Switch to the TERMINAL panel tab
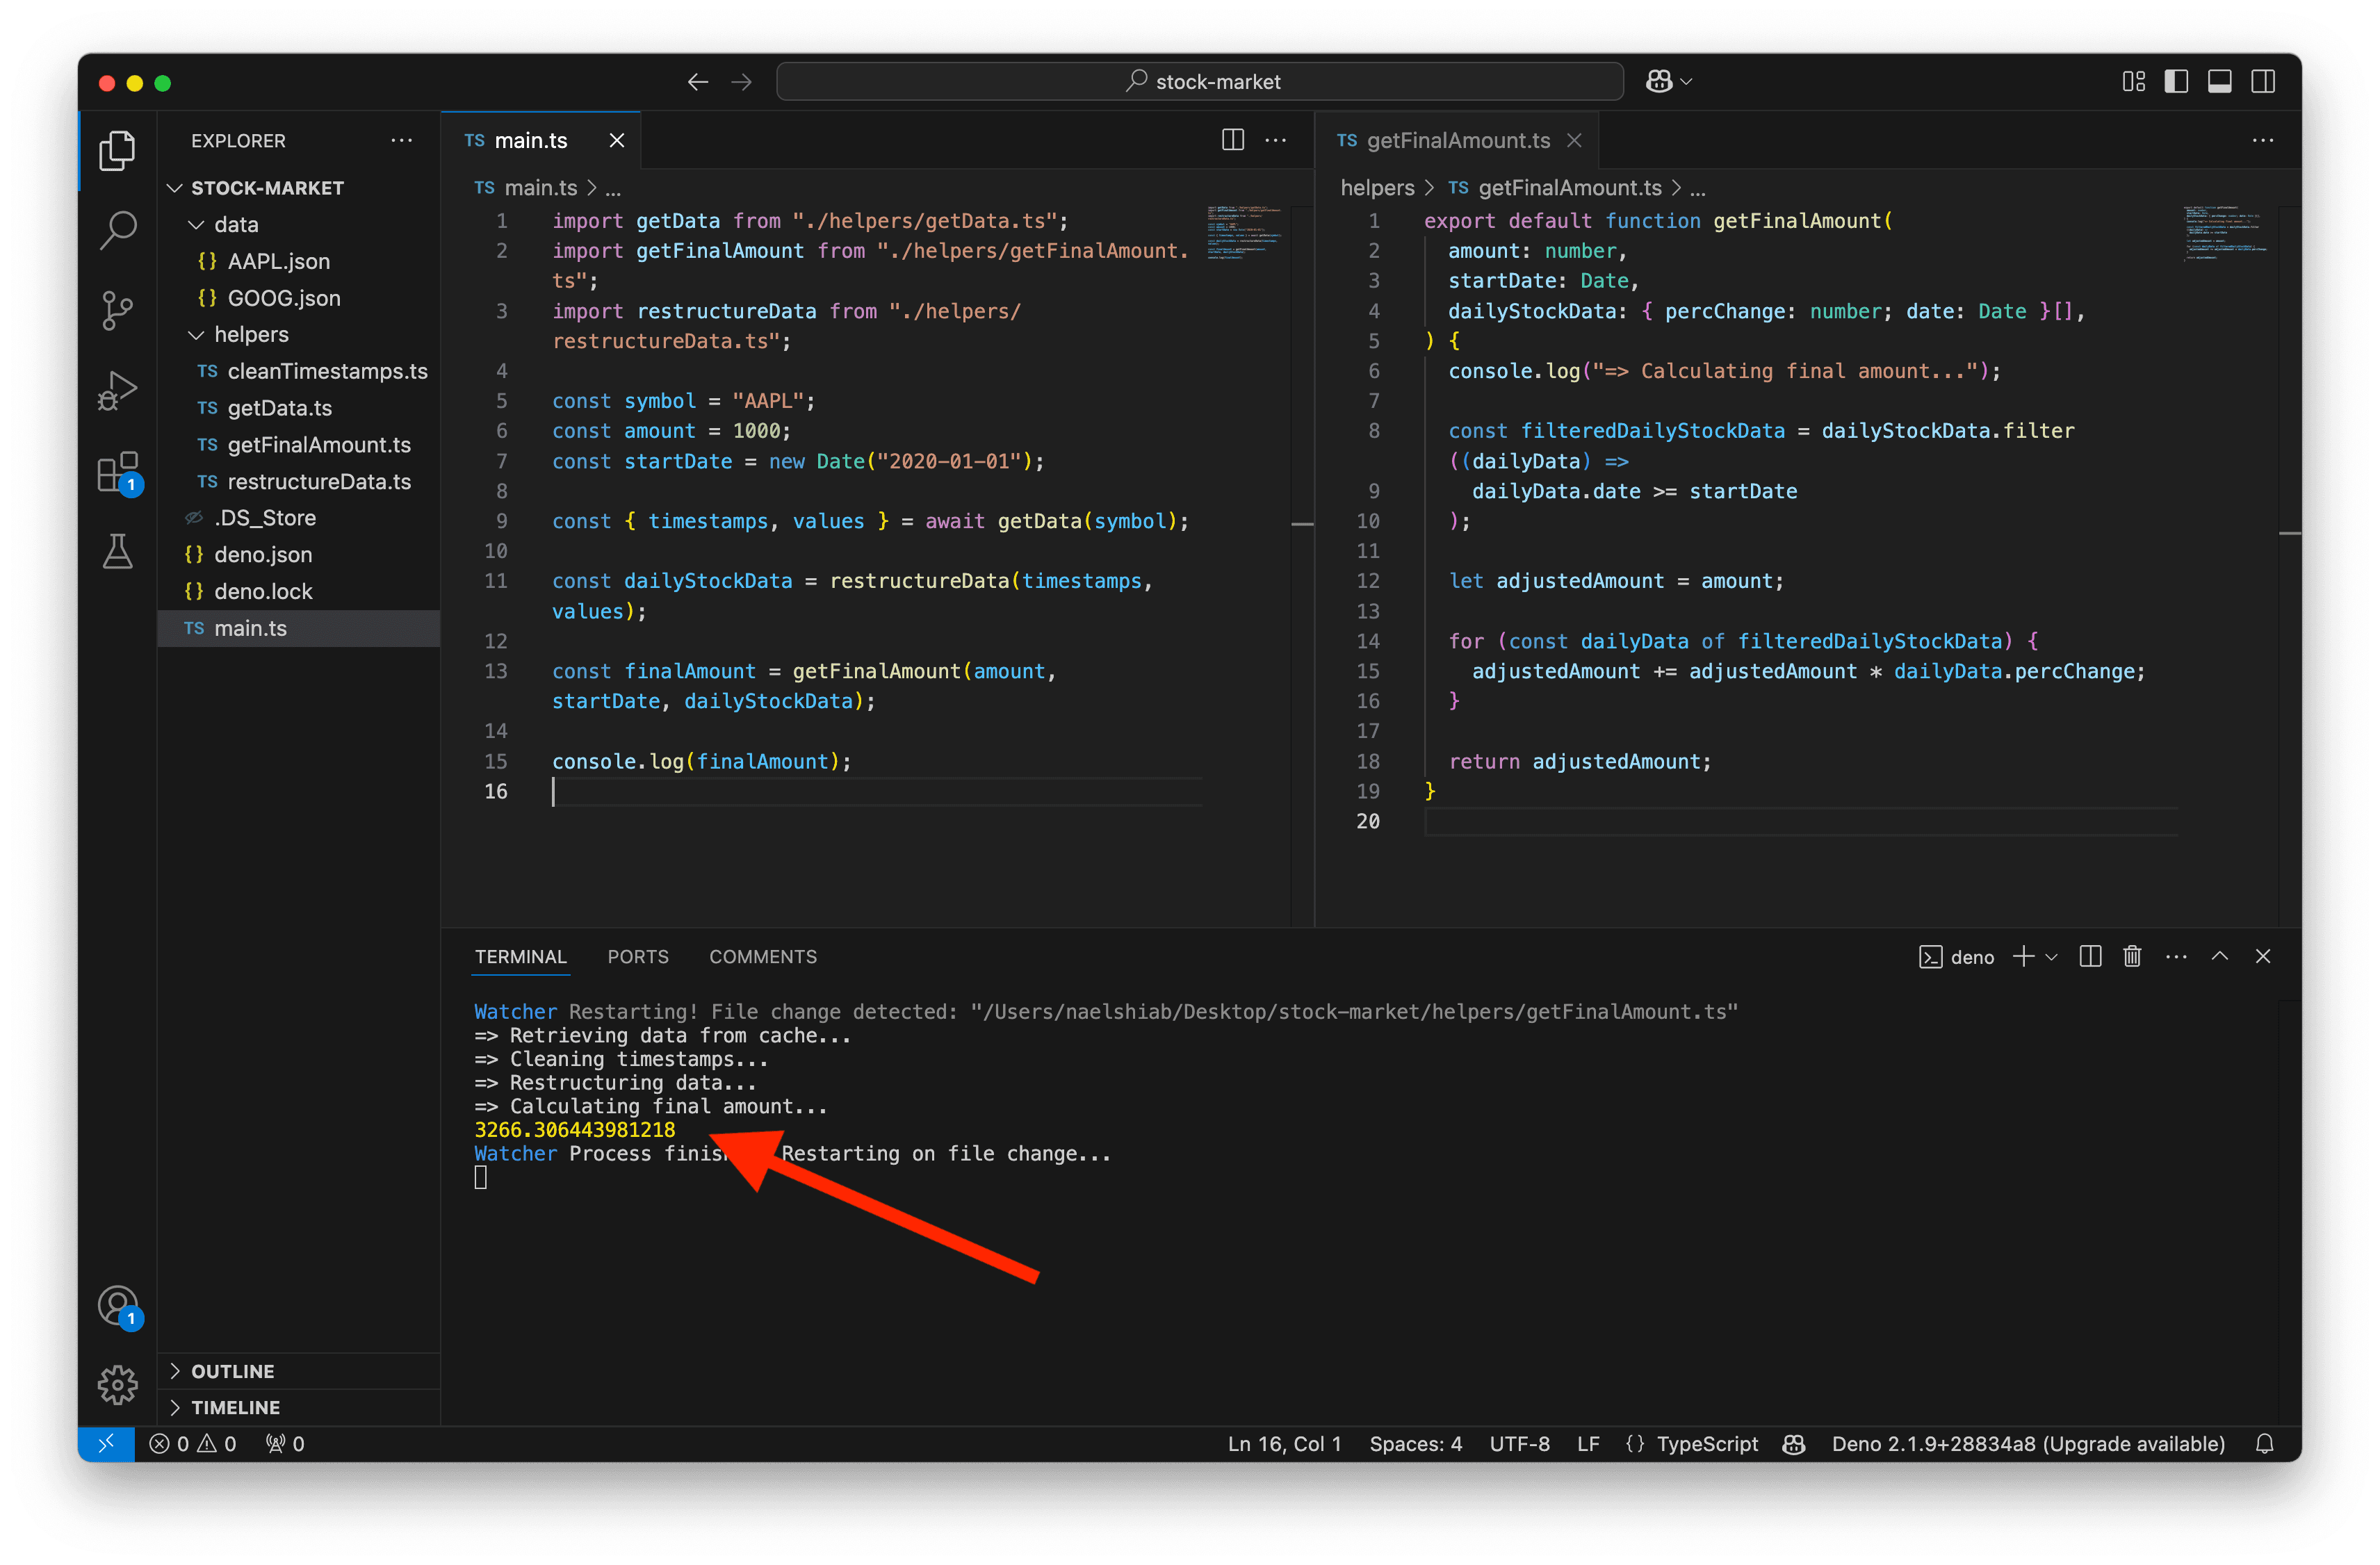 (x=521, y=957)
